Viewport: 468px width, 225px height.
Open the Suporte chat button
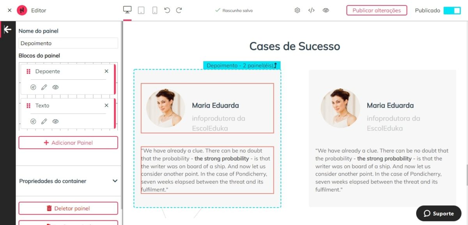[x=439, y=213]
